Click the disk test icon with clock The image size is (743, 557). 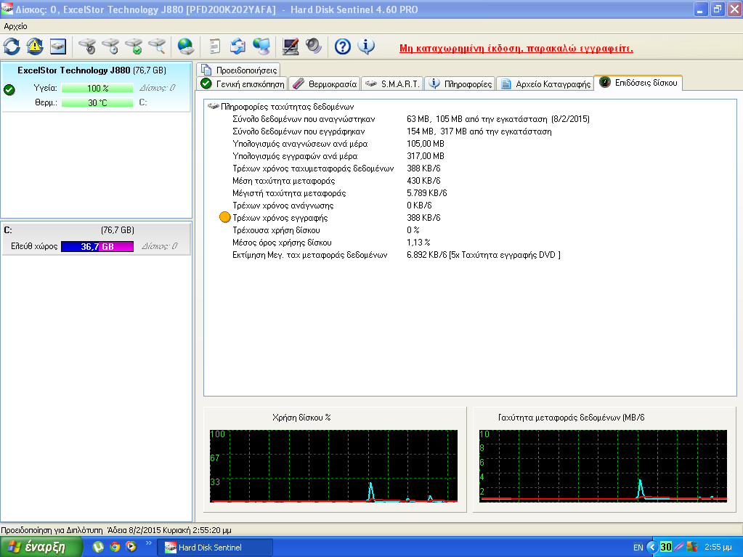coord(110,46)
